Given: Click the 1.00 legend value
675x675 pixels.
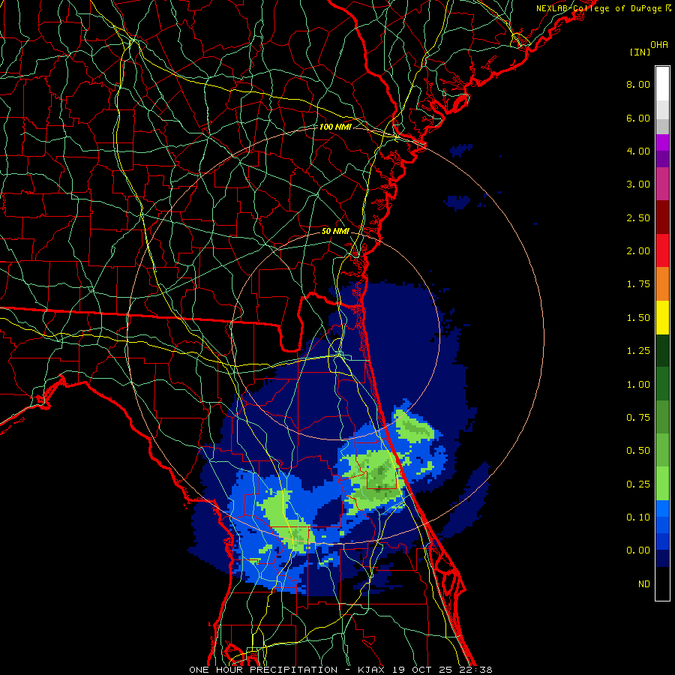Looking at the screenshot, I should (x=638, y=385).
